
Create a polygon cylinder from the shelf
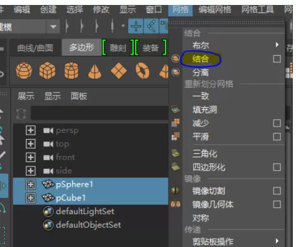point(72,71)
